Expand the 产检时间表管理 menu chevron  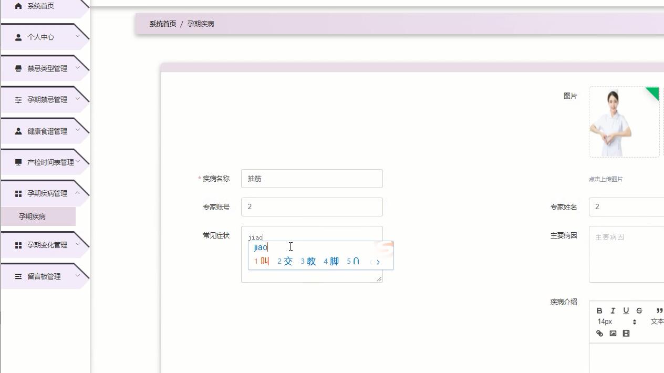point(78,161)
